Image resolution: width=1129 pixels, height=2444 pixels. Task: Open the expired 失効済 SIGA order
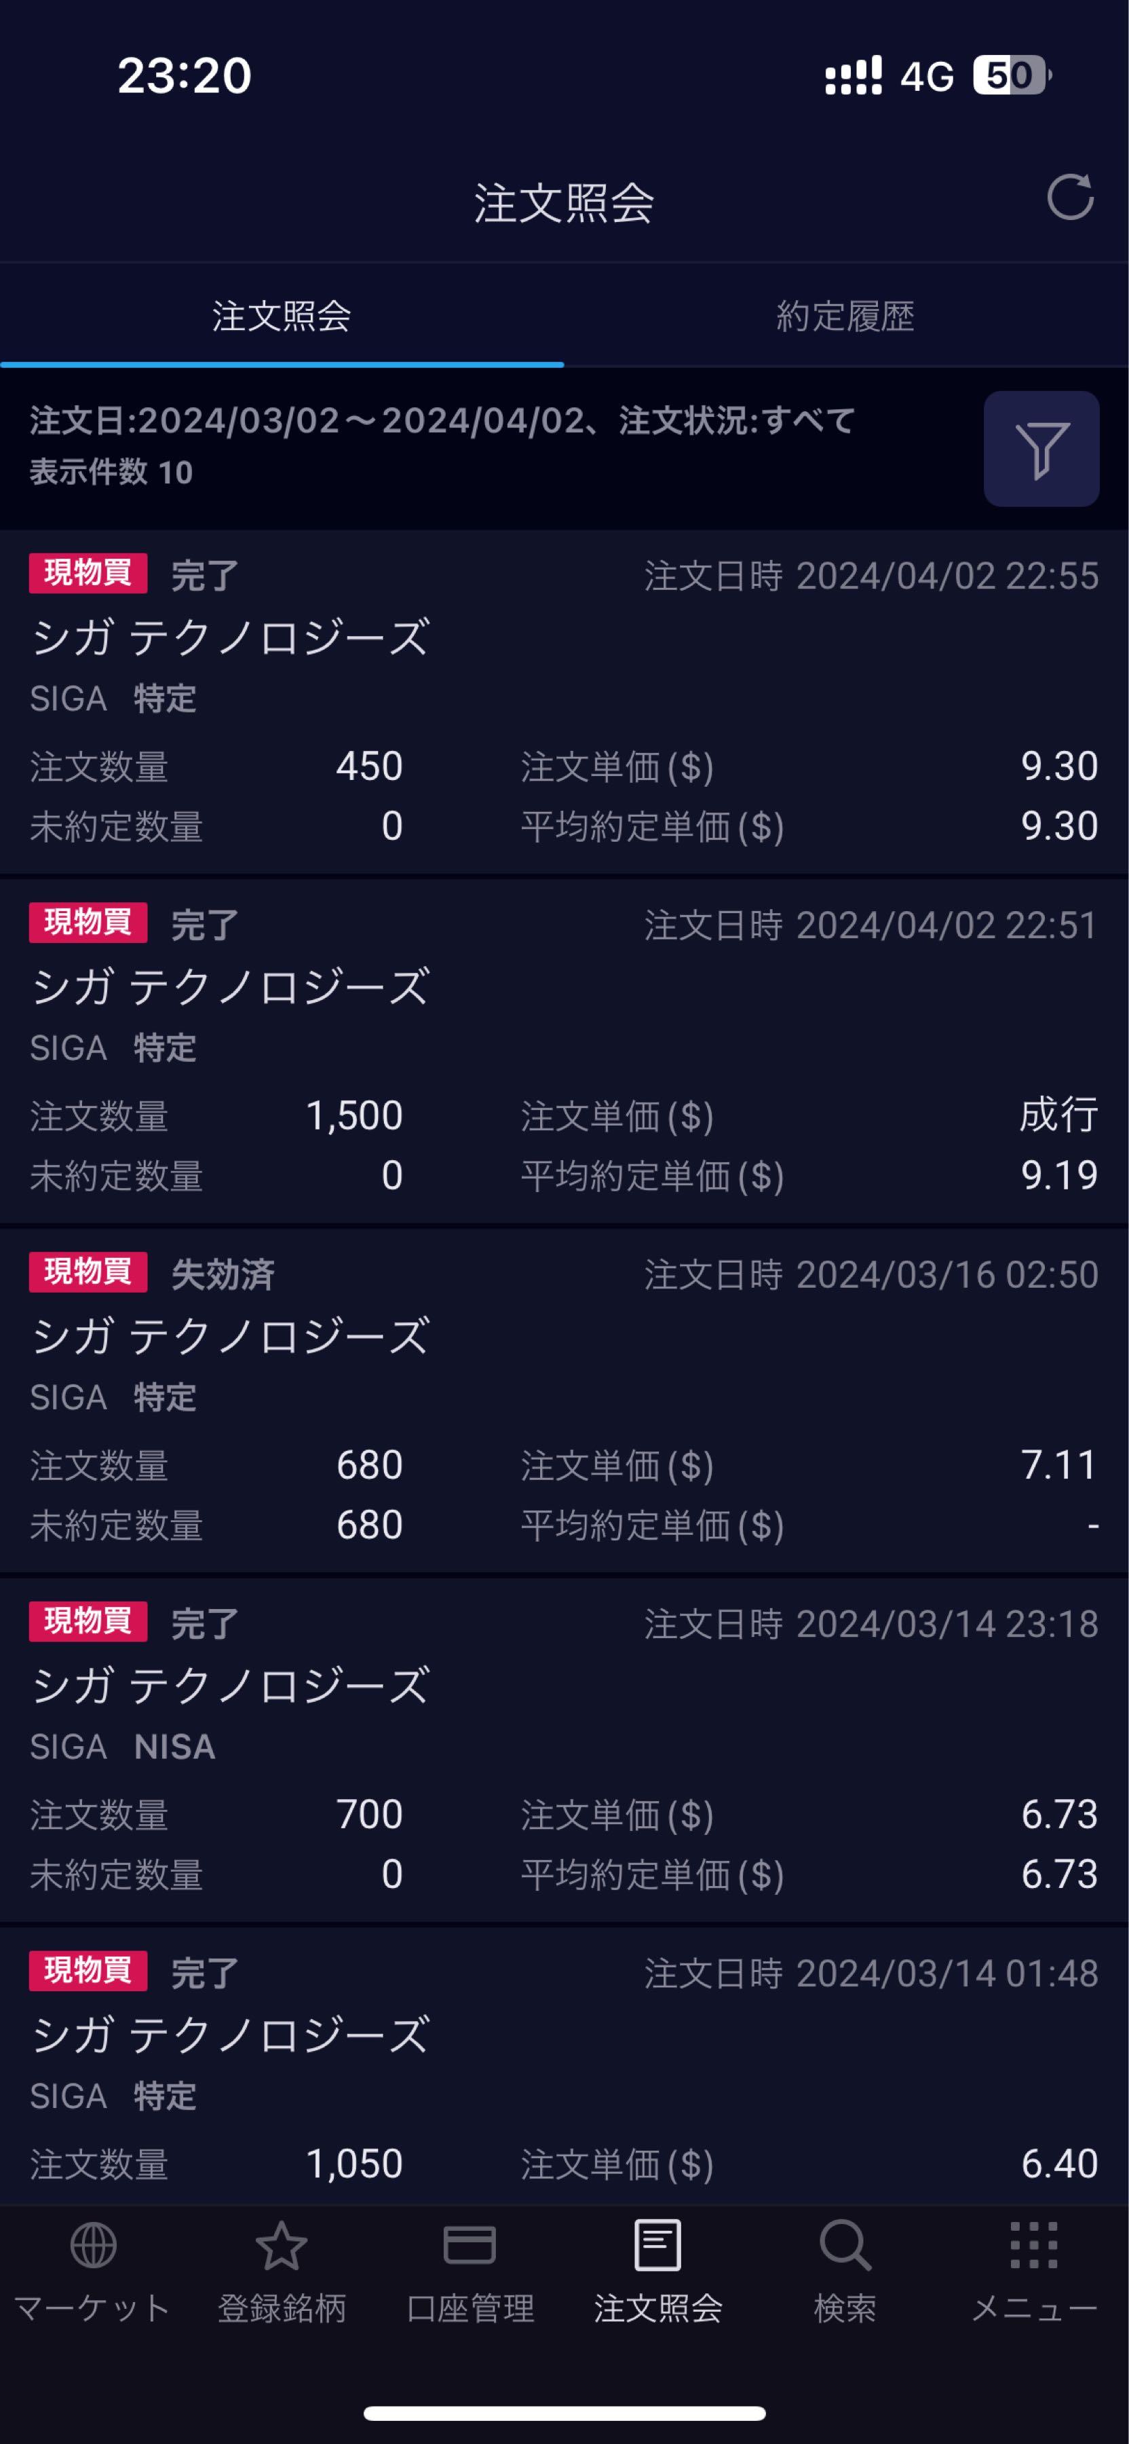564,1401
